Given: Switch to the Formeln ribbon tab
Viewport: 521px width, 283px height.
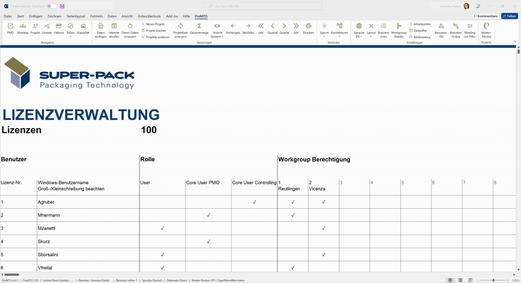Looking at the screenshot, I should point(96,16).
